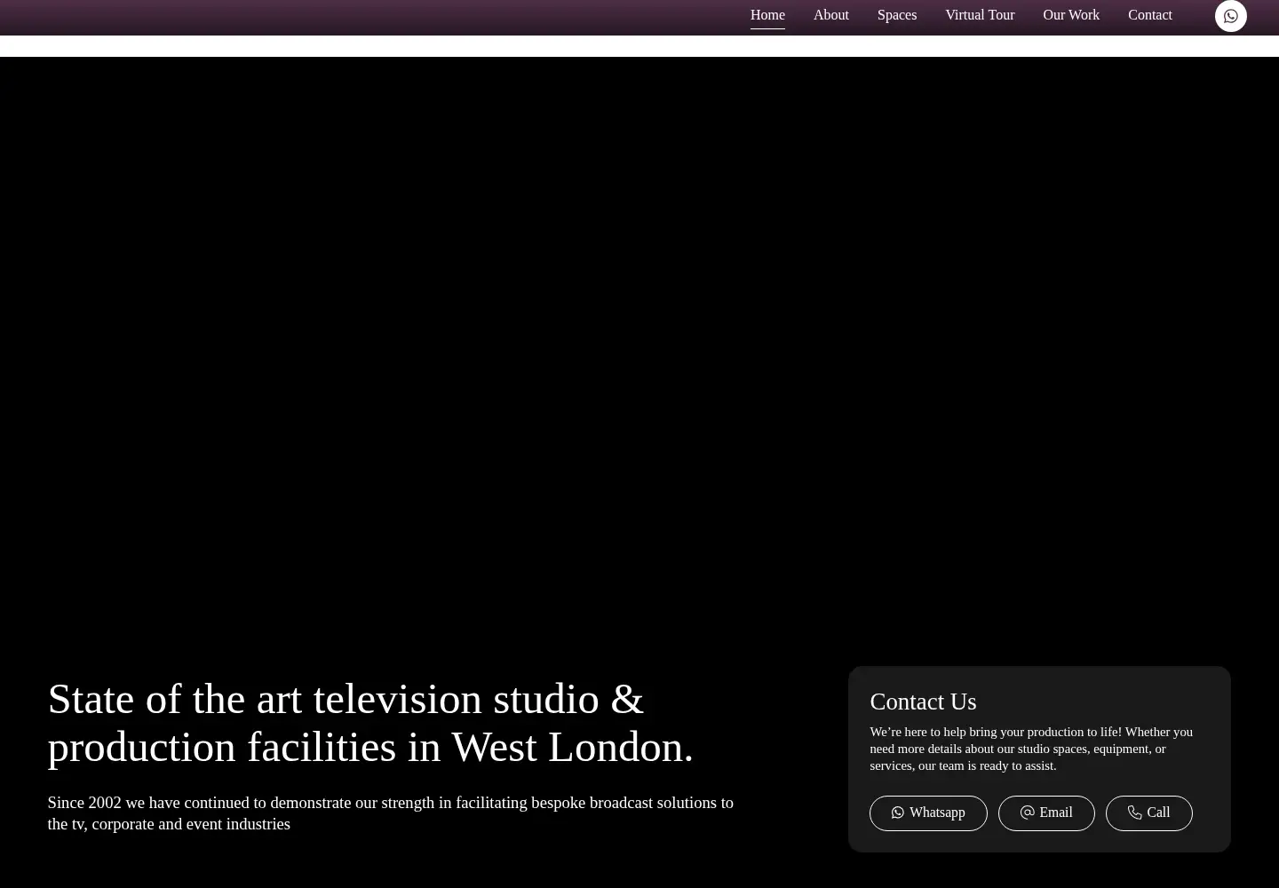Click the 'State of the art television studio' headline
1279x888 pixels.
370,723
